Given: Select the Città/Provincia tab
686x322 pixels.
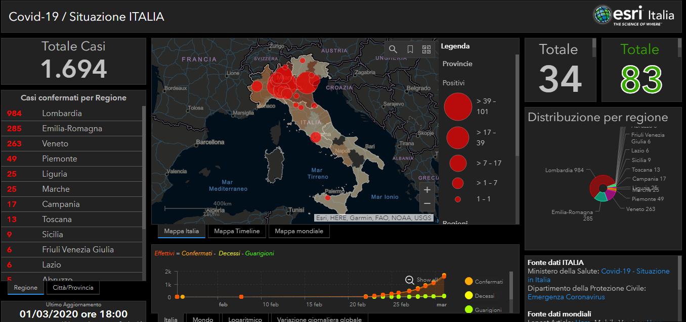Looking at the screenshot, I should [73, 288].
